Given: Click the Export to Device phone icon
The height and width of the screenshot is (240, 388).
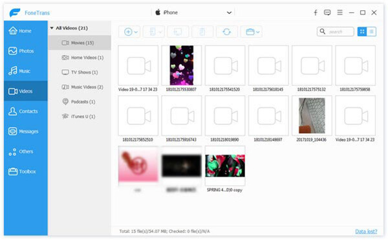Looking at the screenshot, I should click(x=153, y=32).
